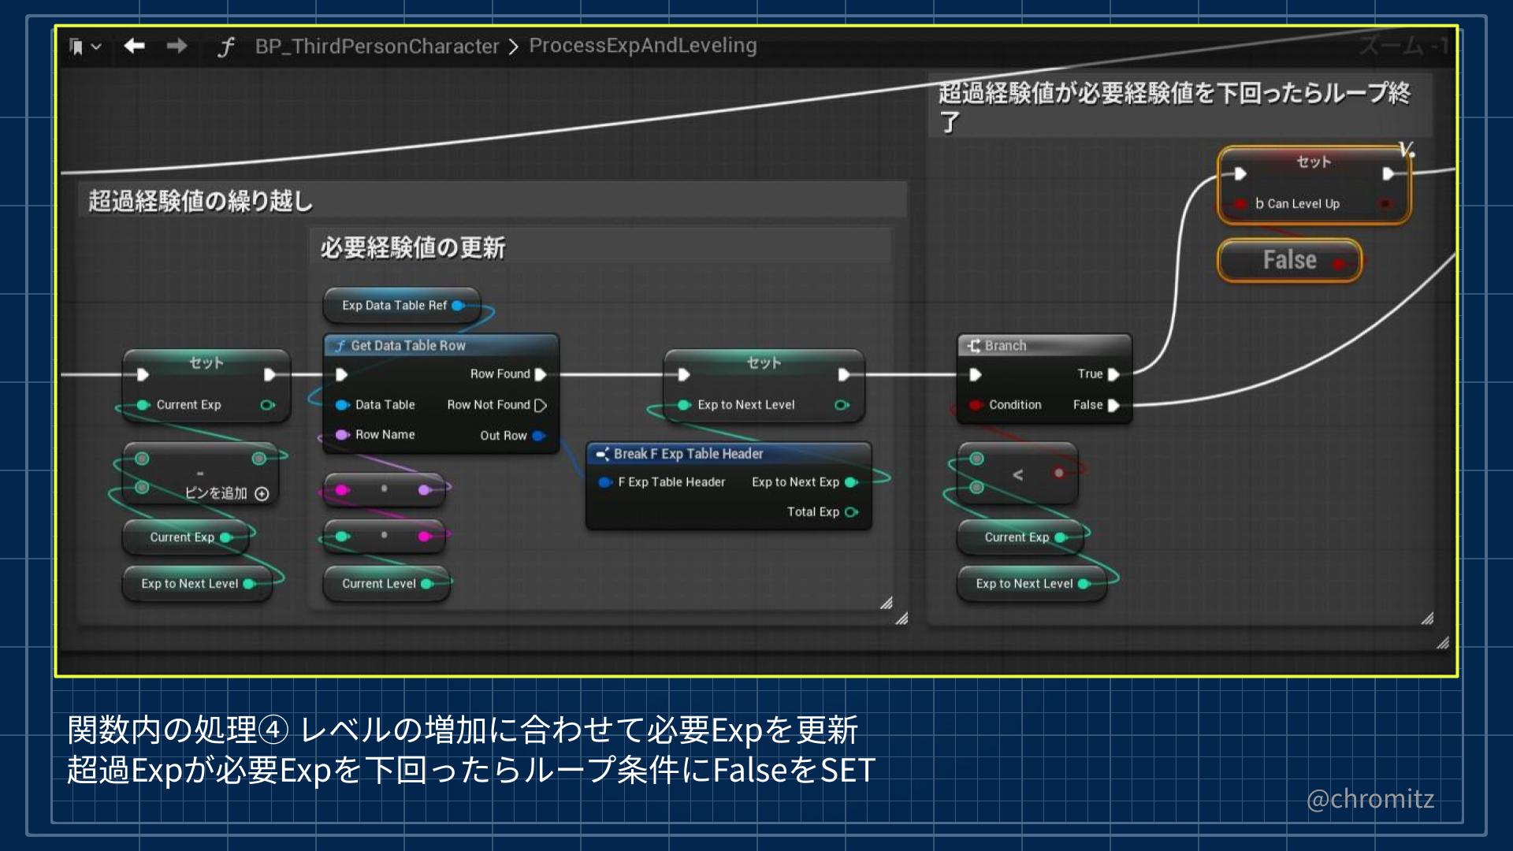
Task: Click the Get Data Table Row exec input pin
Action: (x=341, y=374)
